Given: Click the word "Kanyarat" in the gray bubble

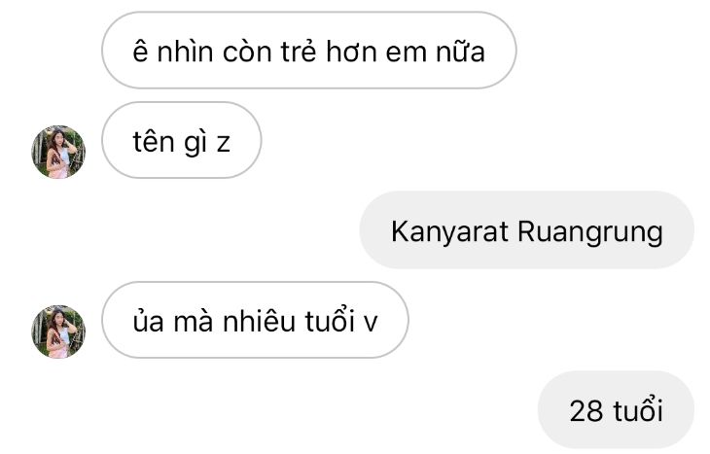Looking at the screenshot, I should pos(449,232).
